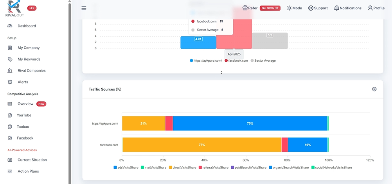This screenshot has height=184, width=392.
Task: Toggle facebook.com legend in top chart
Action: pyautogui.click(x=236, y=61)
